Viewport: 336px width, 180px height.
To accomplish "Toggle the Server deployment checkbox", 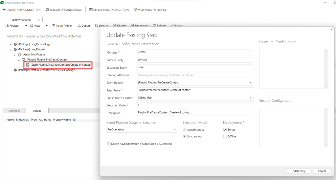I will [x=225, y=130].
